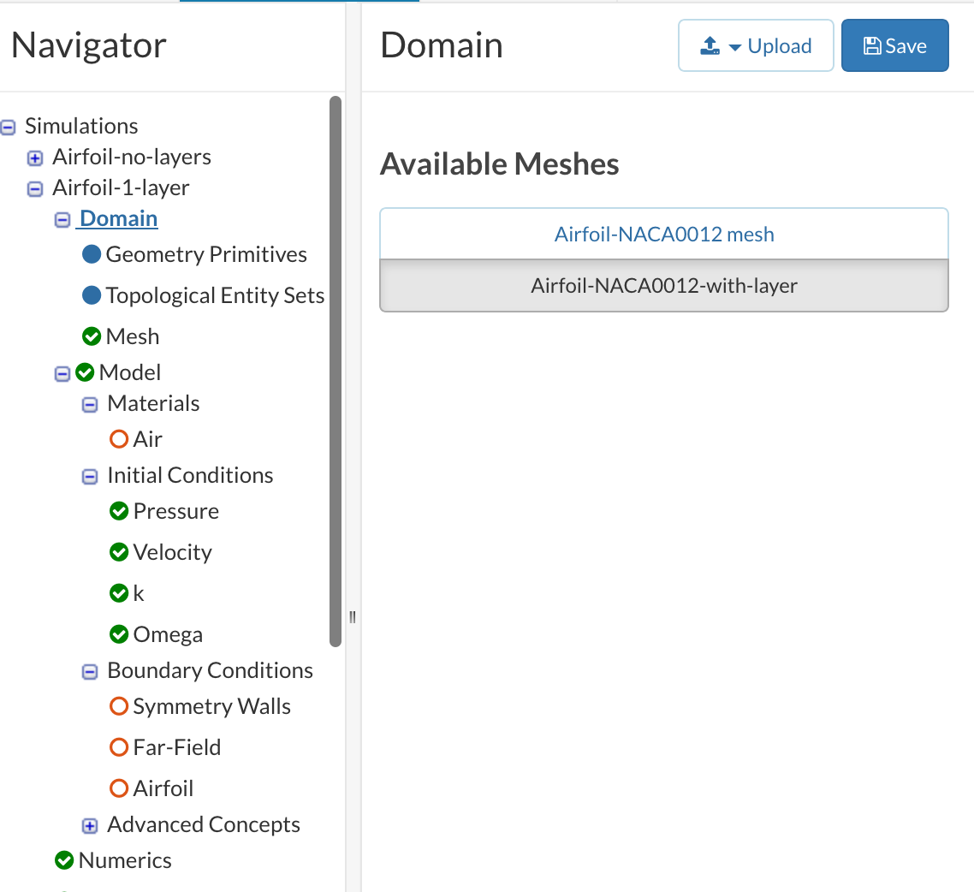Choose the Airfoil-NACA0012-with-layer mesh
974x892 pixels.
(664, 285)
